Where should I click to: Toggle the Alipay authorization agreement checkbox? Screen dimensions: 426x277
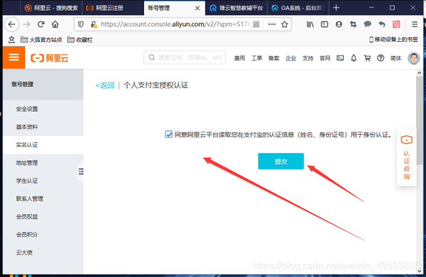coord(169,134)
